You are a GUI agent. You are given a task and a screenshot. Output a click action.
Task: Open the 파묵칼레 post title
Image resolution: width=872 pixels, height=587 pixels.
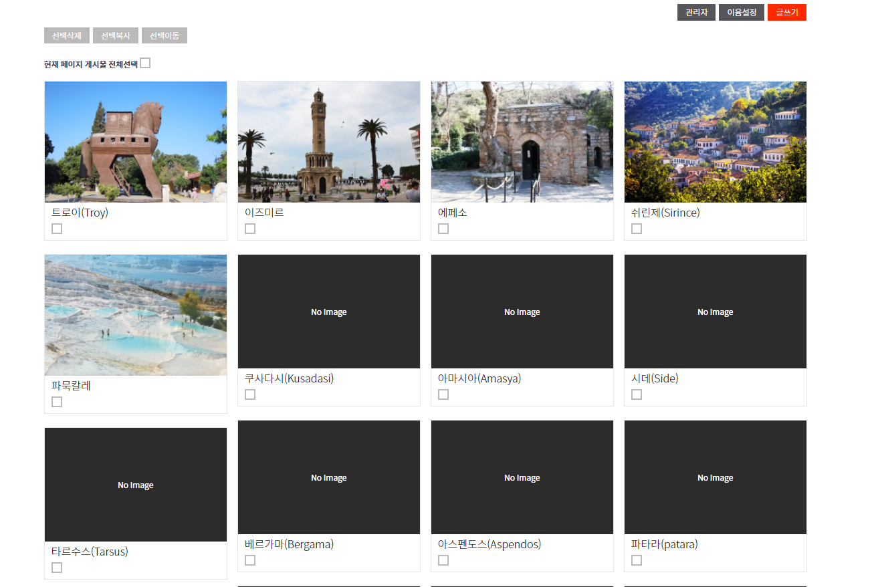[71, 386]
